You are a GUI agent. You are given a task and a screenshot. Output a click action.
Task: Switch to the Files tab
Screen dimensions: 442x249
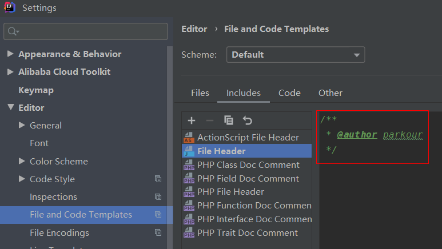200,93
